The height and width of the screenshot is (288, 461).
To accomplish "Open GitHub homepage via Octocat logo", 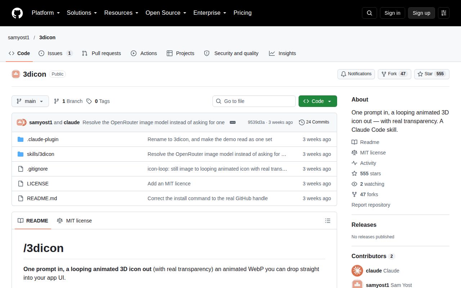I will [17, 13].
